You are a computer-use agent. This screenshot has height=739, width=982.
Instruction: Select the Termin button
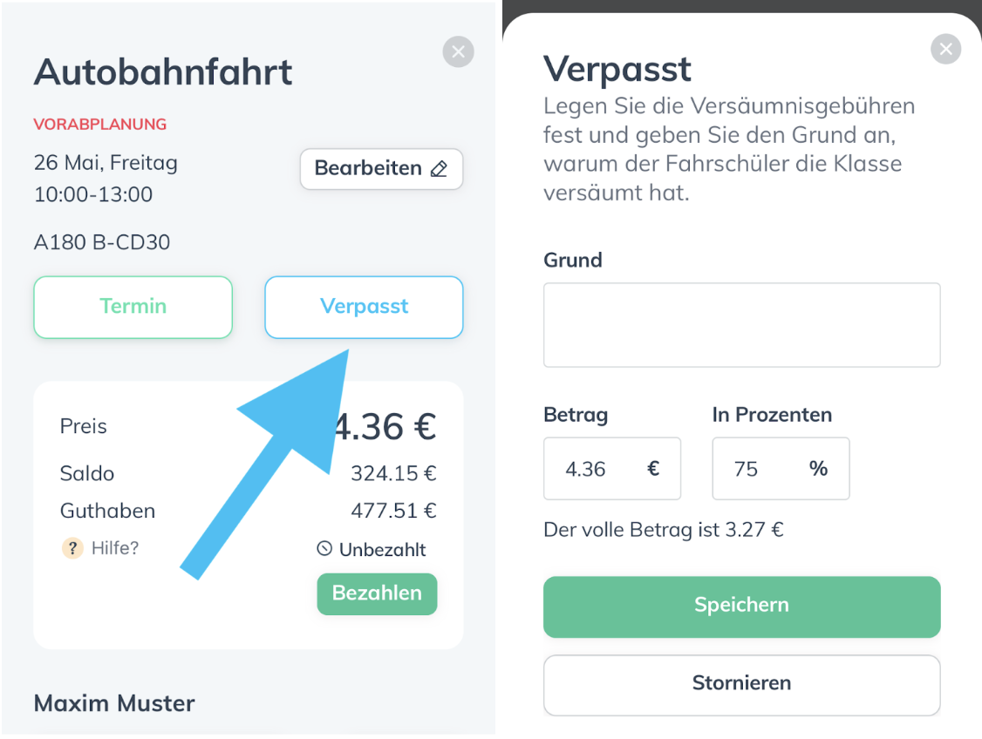click(133, 308)
